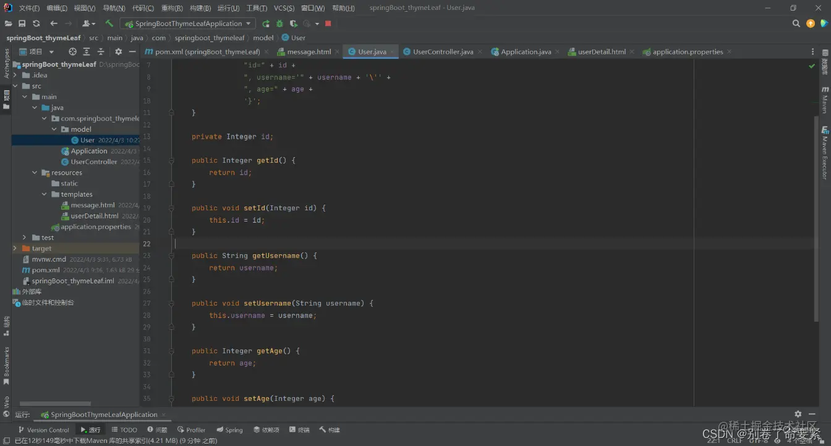Open the 文件(F) menu
This screenshot has height=446, width=831.
pos(29,8)
